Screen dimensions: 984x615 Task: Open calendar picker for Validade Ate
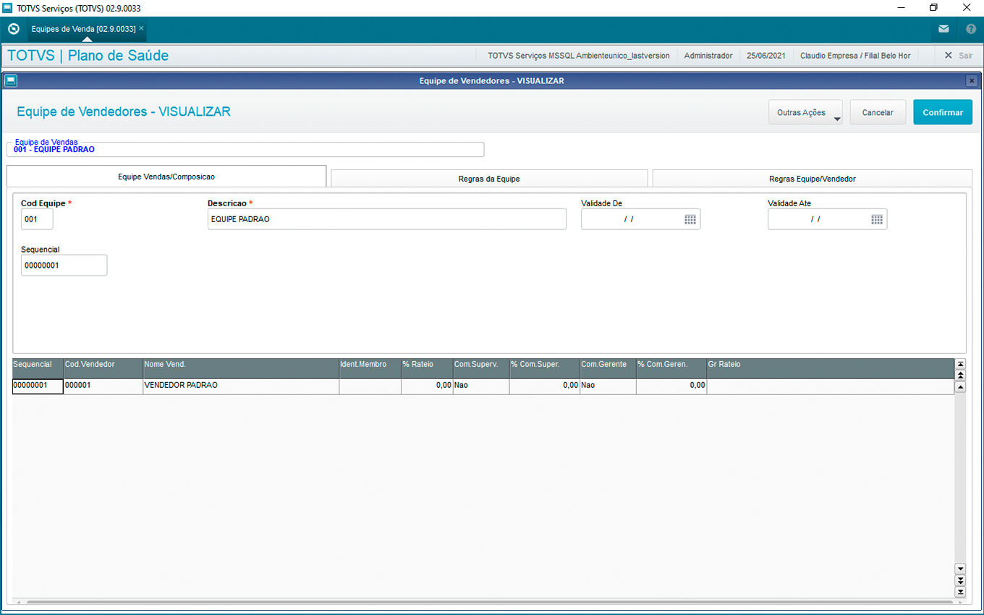[x=876, y=219]
